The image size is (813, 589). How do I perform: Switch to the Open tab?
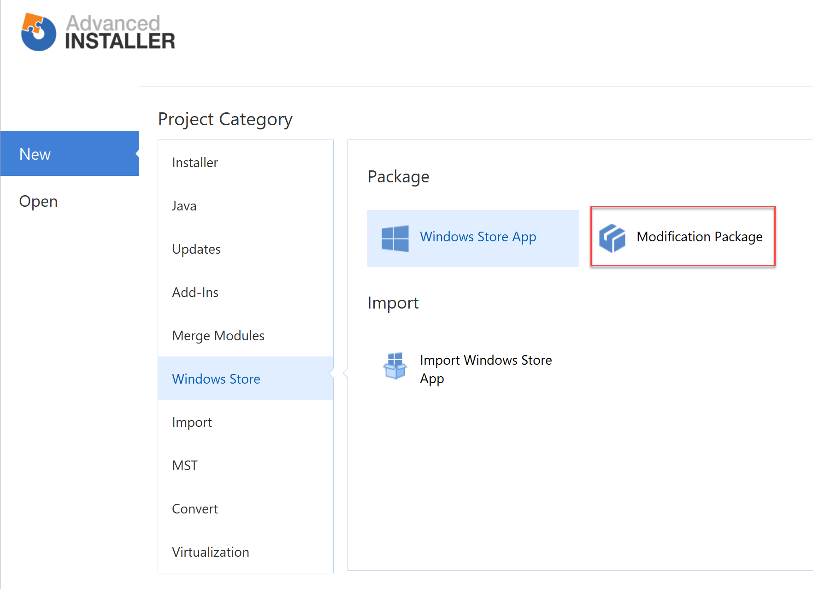point(38,201)
